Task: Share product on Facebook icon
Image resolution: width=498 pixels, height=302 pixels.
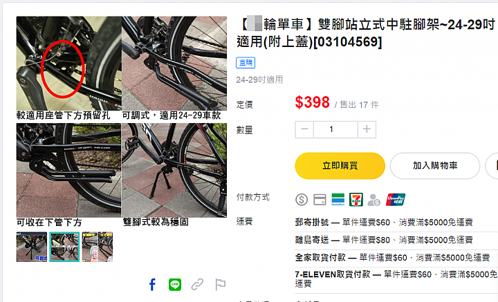Action: [152, 285]
